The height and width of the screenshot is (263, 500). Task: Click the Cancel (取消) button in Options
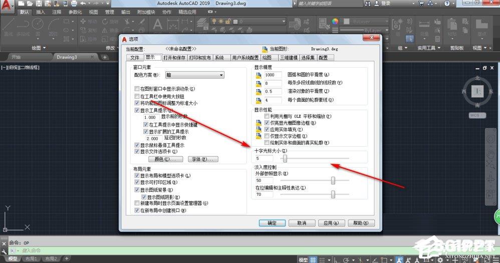[x=302, y=223]
